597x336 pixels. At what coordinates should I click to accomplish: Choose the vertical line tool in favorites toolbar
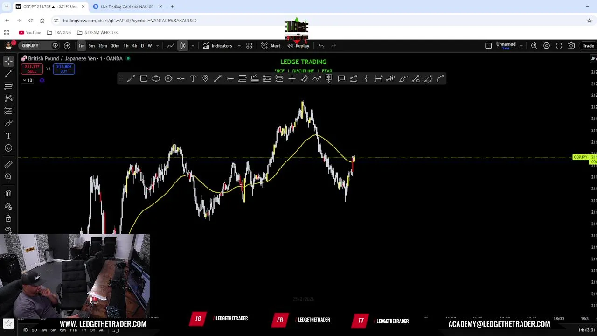tap(366, 79)
